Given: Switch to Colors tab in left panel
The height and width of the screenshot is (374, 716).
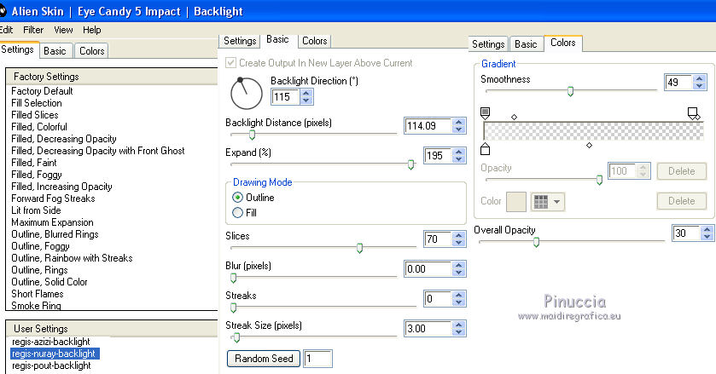Looking at the screenshot, I should 92,51.
